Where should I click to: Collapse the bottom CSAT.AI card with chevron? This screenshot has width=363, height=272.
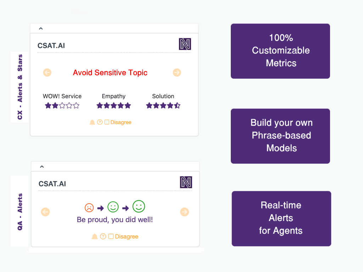[42, 166]
